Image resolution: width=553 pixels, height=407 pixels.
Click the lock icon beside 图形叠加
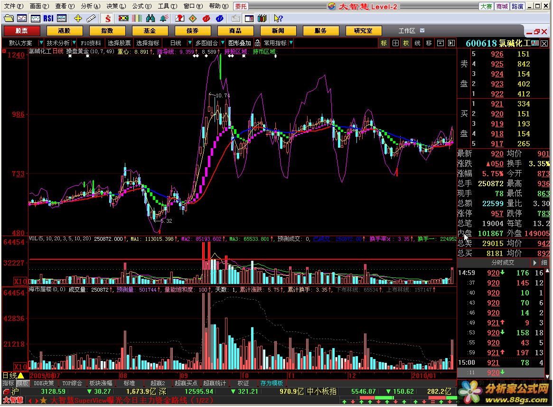[257, 43]
